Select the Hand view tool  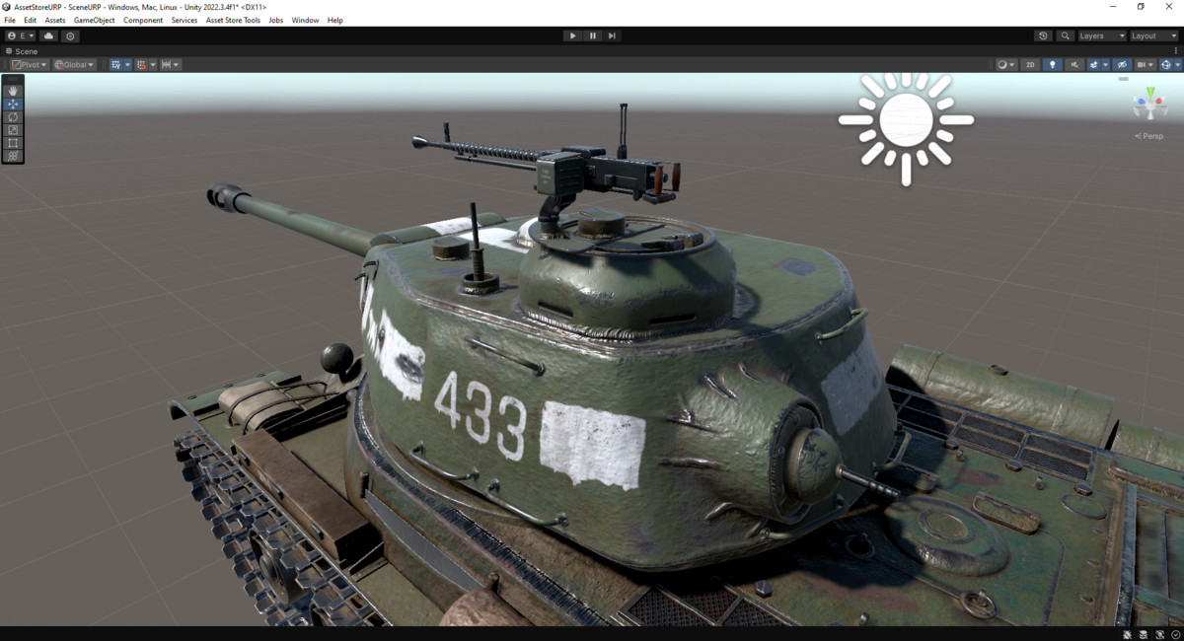pyautogui.click(x=12, y=91)
